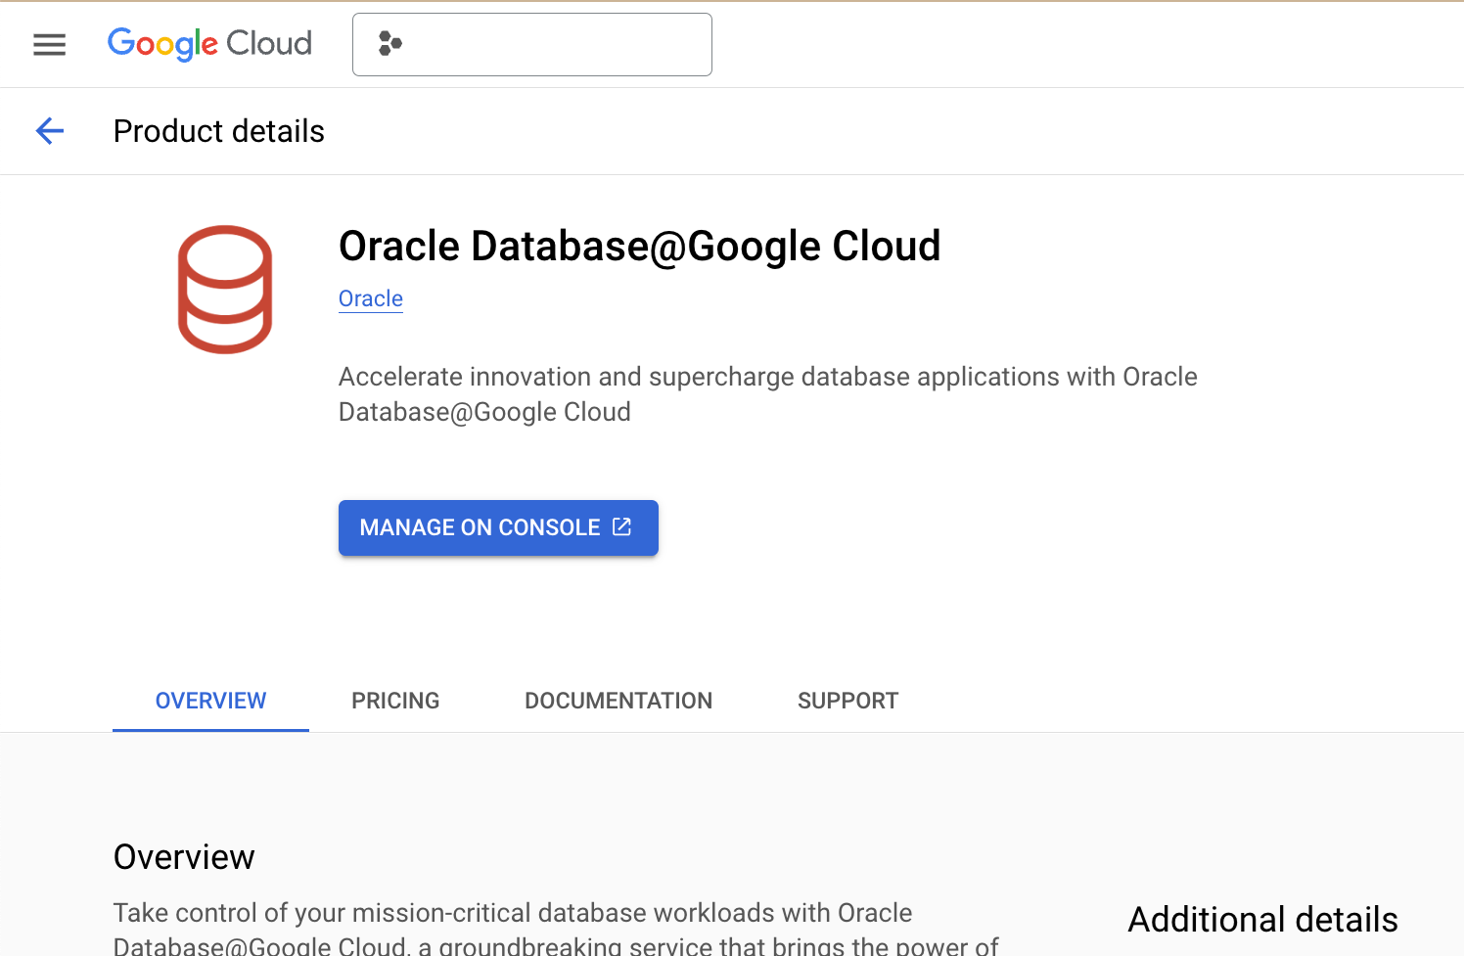Click the product title Oracle Database@Google Cloud
The height and width of the screenshot is (956, 1464).
pyautogui.click(x=639, y=246)
